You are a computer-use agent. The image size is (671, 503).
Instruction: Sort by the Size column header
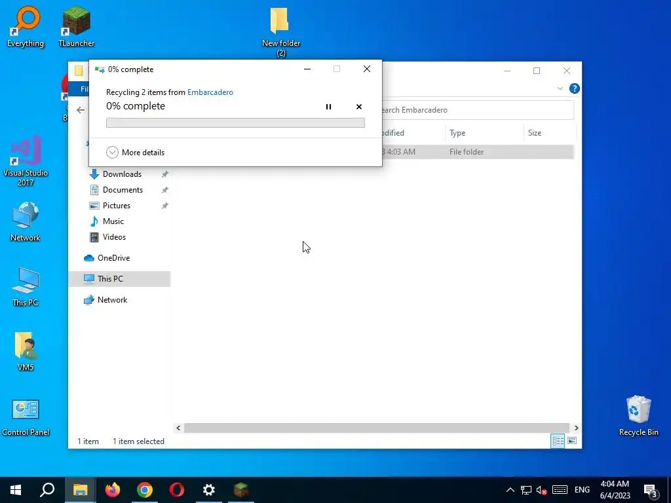pyautogui.click(x=550, y=133)
